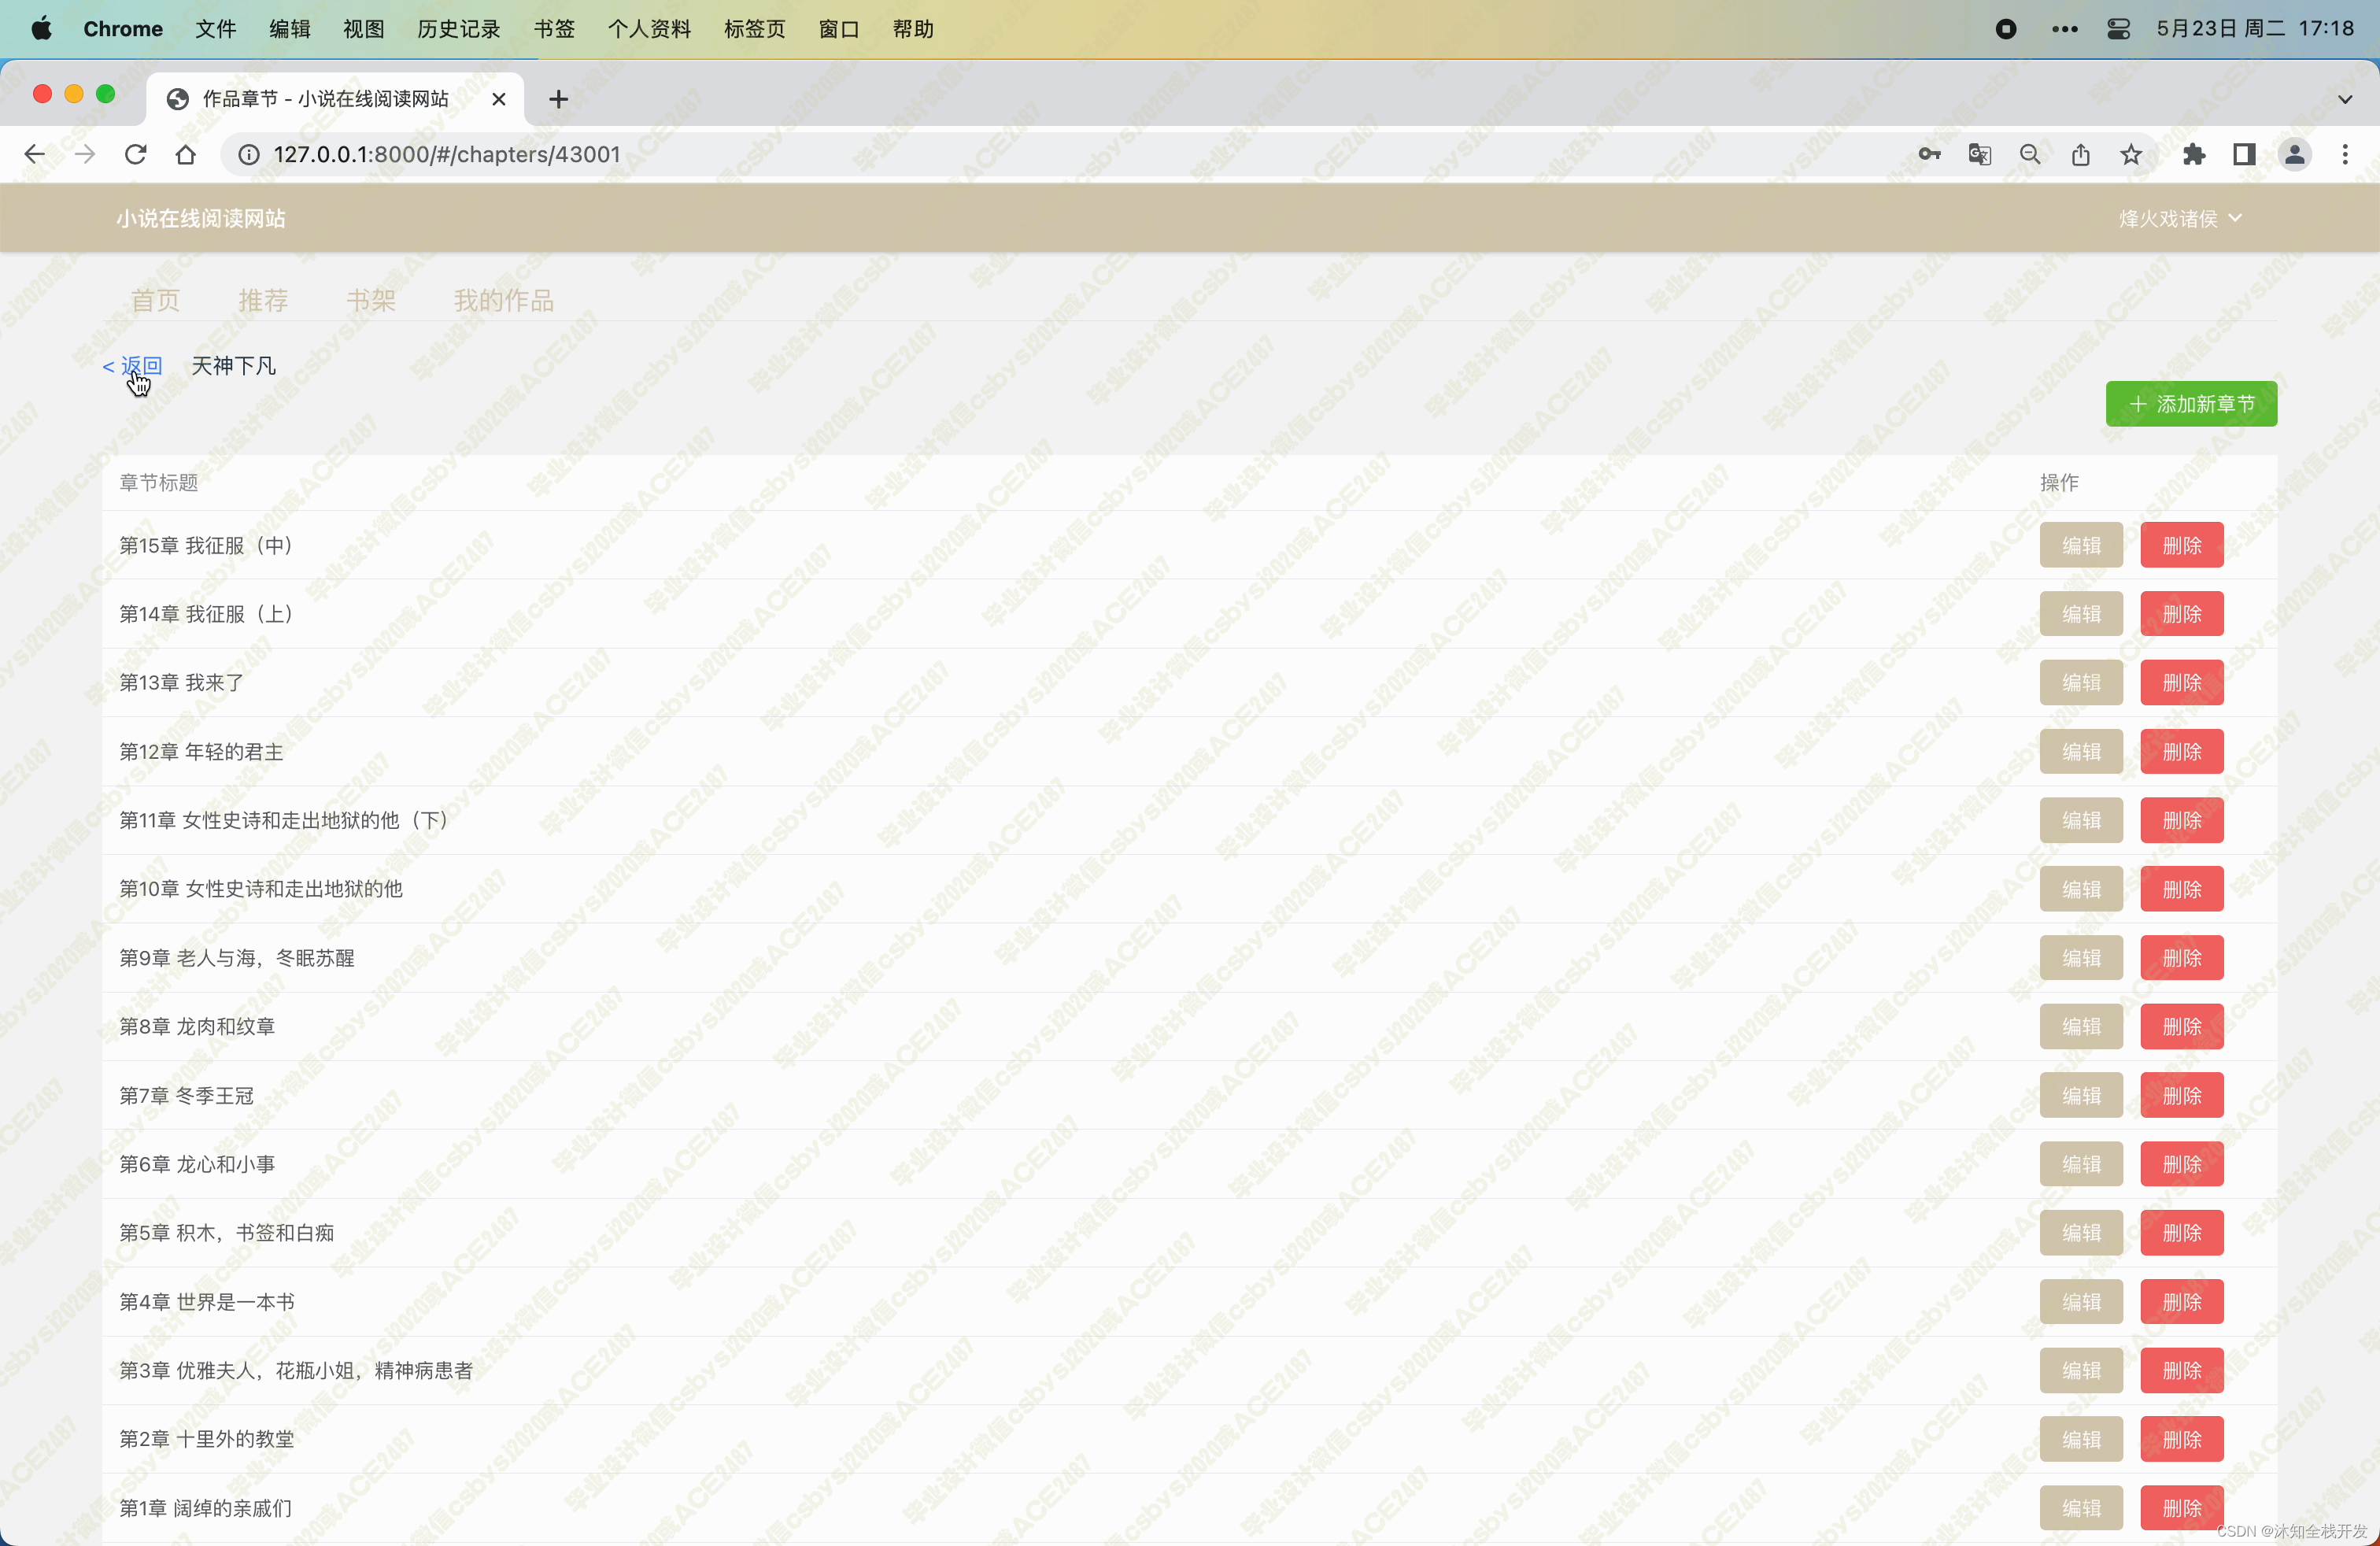The width and height of the screenshot is (2380, 1546).
Task: Click the password key icon
Action: point(1929,154)
